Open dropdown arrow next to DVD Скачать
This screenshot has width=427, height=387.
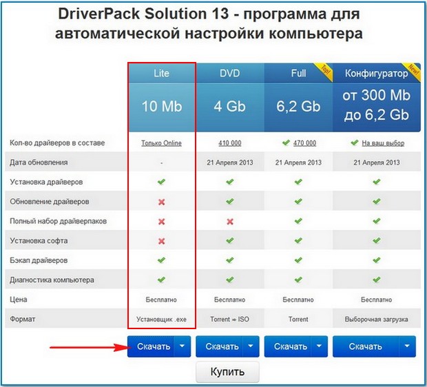tap(251, 346)
